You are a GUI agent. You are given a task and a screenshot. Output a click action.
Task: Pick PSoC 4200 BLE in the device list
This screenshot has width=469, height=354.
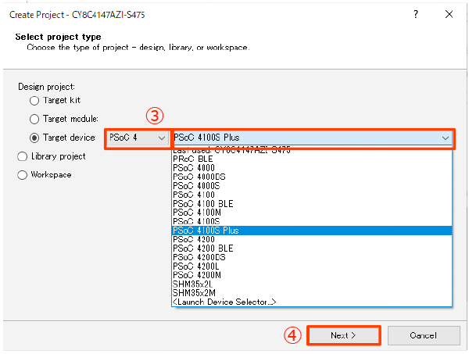[x=312, y=249]
